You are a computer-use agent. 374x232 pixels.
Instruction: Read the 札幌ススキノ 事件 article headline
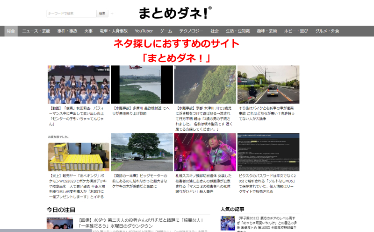point(203,183)
